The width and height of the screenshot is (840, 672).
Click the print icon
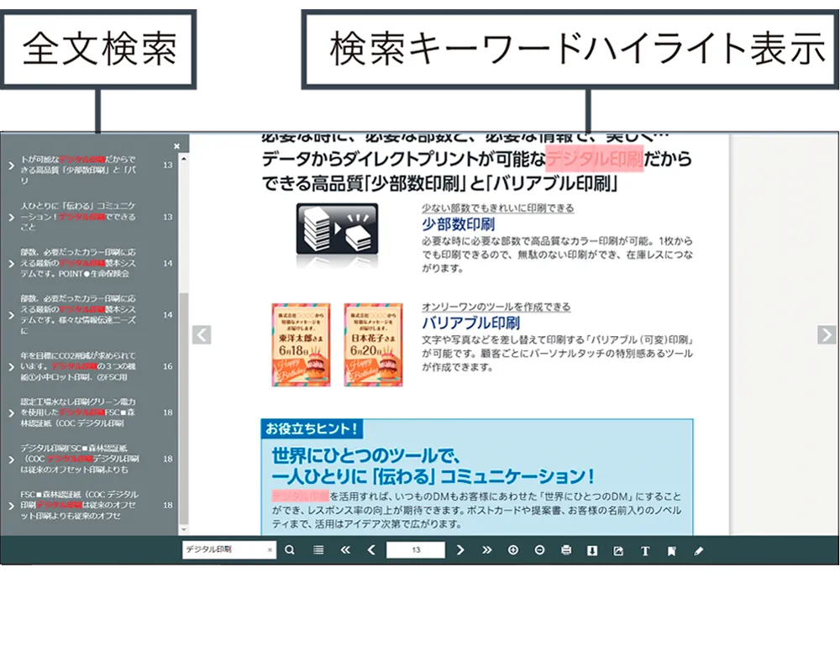coord(566,550)
